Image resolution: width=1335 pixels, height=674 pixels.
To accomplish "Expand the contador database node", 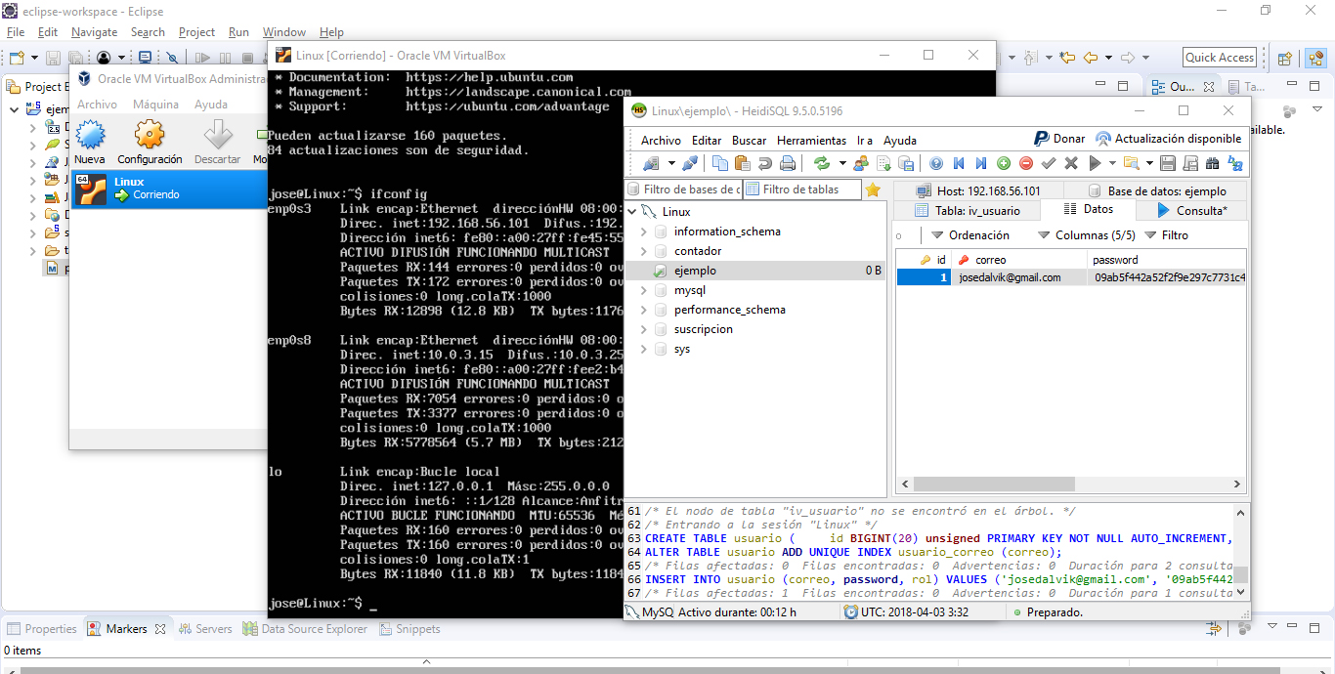I will pos(643,251).
